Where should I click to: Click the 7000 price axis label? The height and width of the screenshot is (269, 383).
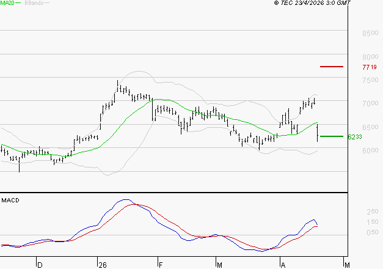pyautogui.click(x=370, y=103)
